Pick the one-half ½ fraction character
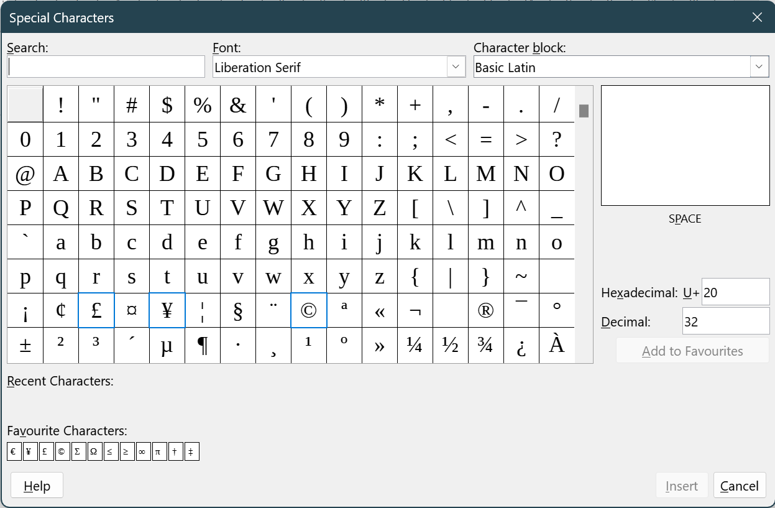 [451, 345]
